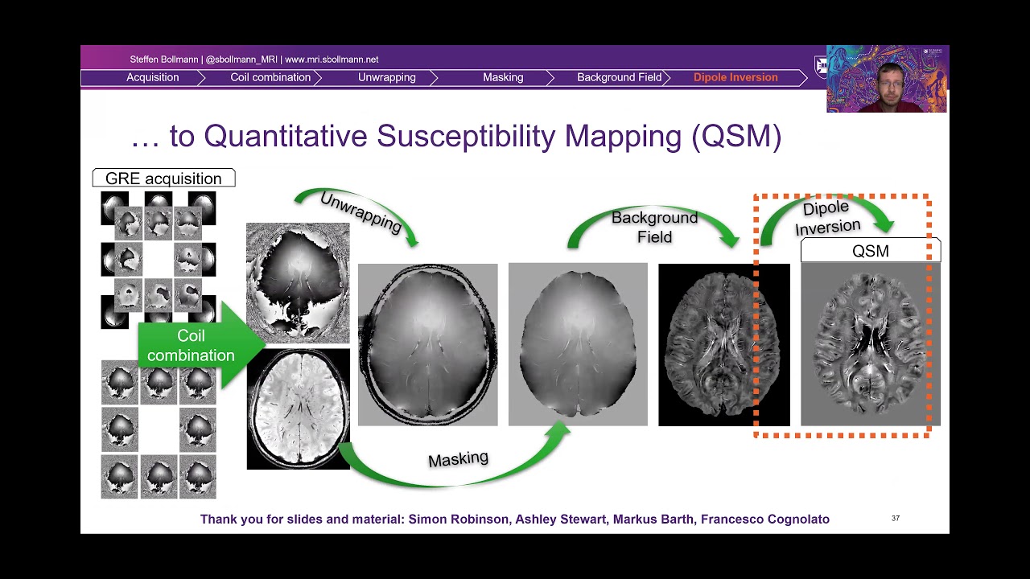This screenshot has width=1030, height=579.
Task: Click the green Coil combination arrow
Action: pos(196,346)
